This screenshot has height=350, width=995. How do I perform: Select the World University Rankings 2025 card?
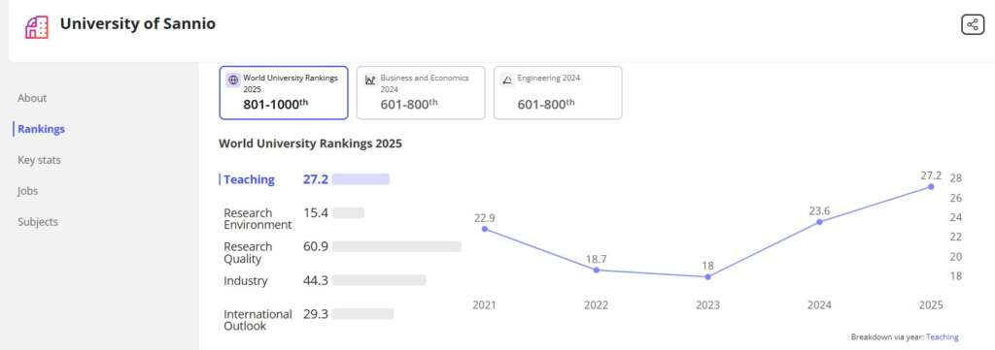(x=284, y=92)
